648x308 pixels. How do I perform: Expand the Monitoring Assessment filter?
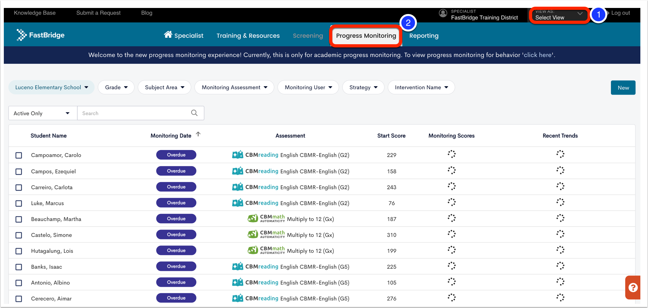(x=234, y=87)
